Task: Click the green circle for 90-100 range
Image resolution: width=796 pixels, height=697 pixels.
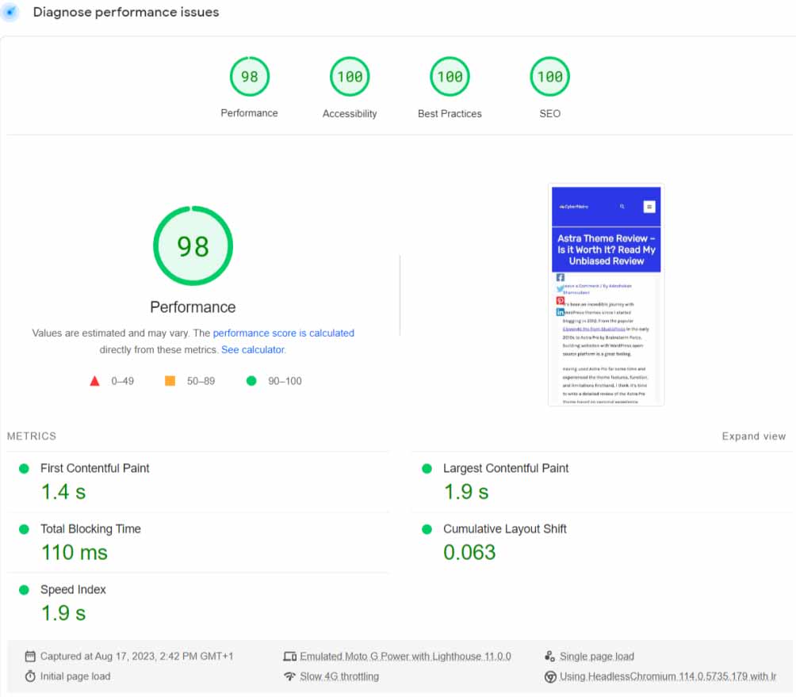Action: 251,381
